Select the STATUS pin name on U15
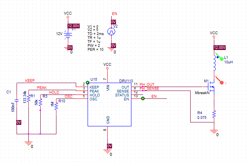 (x=122, y=95)
